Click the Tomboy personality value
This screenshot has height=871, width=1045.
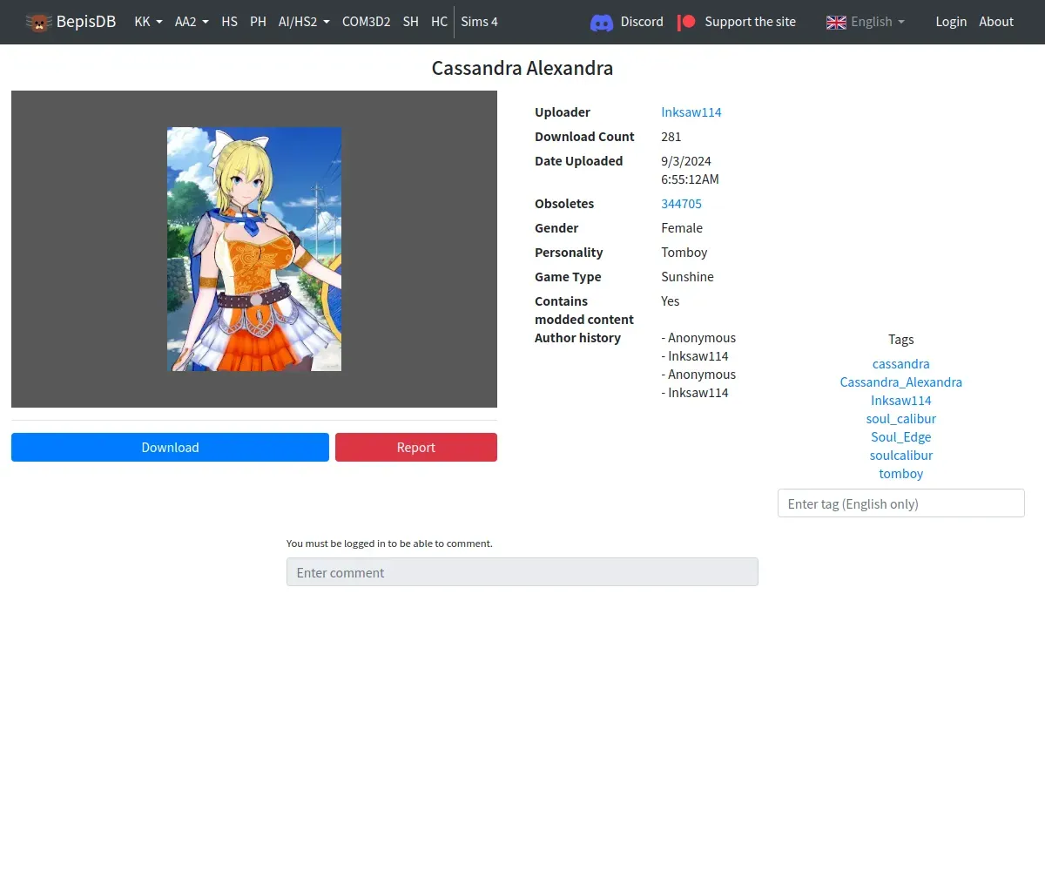[684, 253]
